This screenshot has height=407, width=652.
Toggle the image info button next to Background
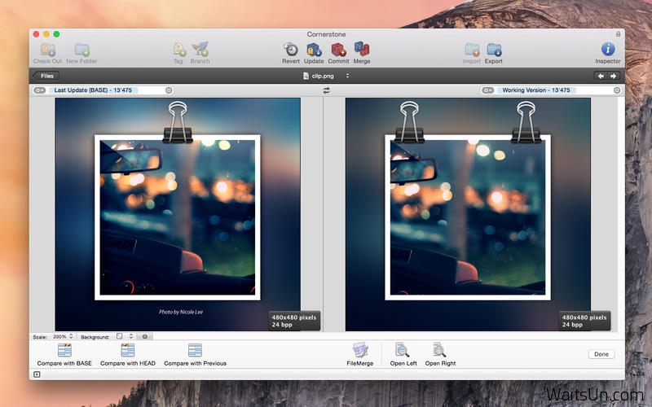click(145, 336)
